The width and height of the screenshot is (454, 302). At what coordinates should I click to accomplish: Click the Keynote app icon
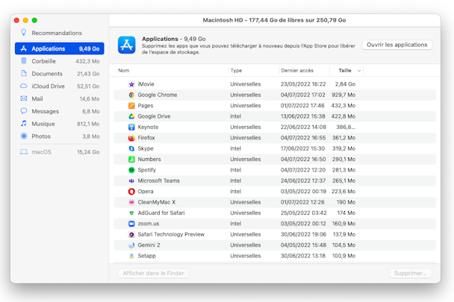point(131,127)
